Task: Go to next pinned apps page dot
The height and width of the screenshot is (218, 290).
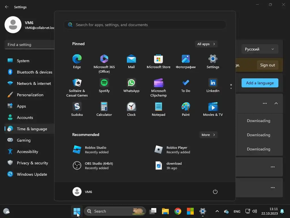Action: point(231,88)
